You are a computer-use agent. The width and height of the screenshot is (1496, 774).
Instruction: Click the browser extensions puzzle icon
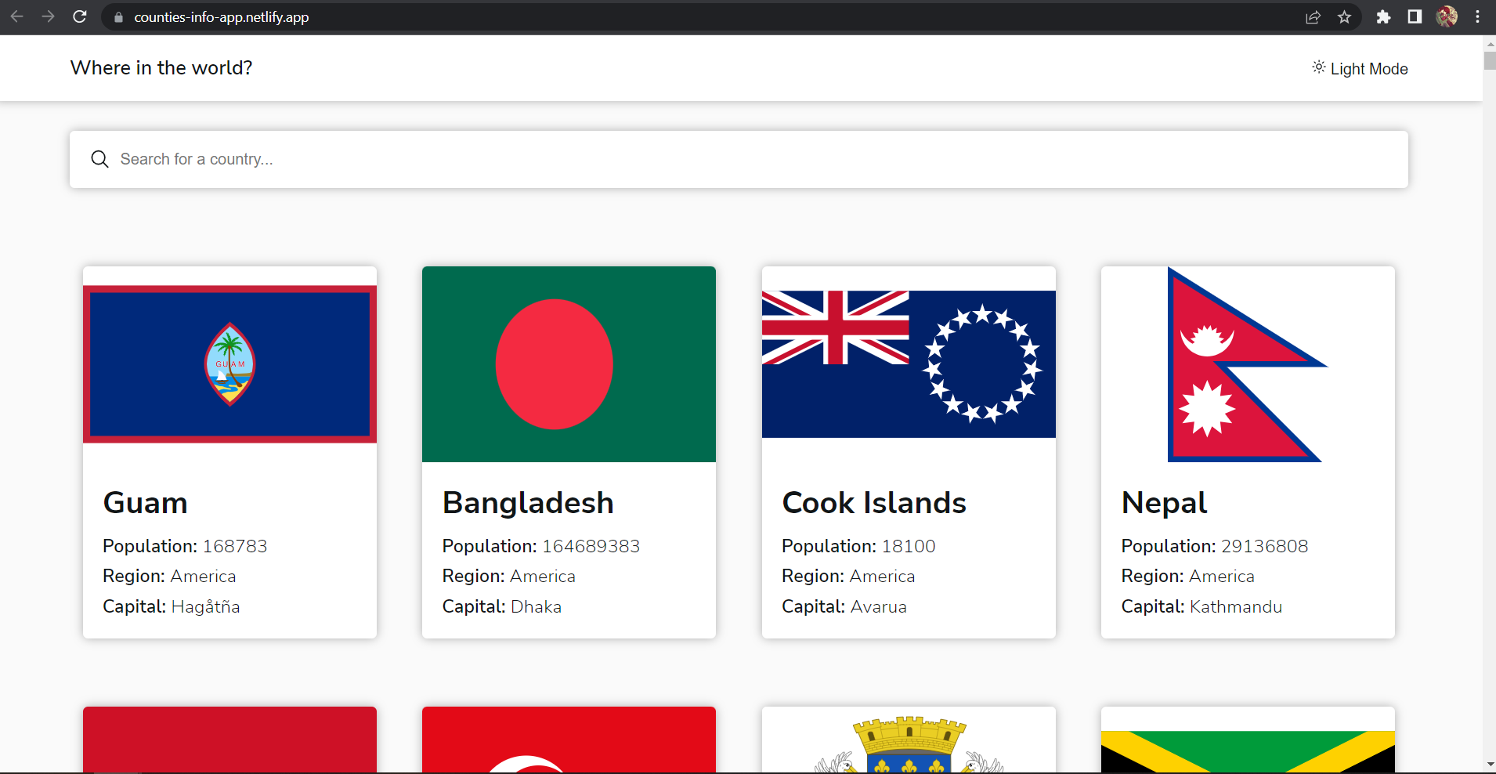(x=1383, y=16)
